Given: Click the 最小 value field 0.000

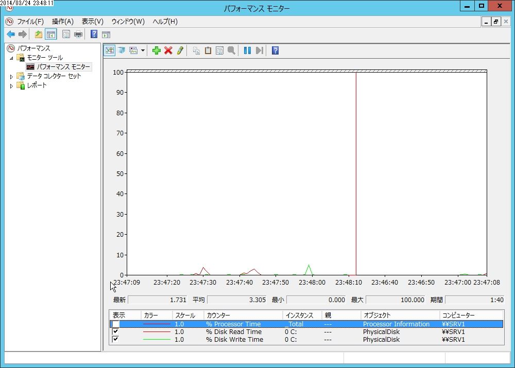Looking at the screenshot, I should (x=316, y=300).
